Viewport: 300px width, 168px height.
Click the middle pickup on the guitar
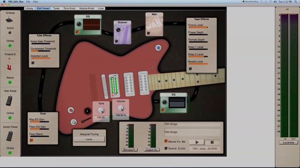point(129,84)
